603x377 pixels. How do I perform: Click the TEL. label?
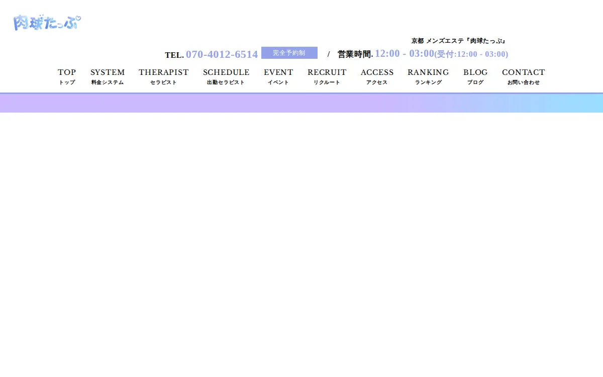coord(174,55)
